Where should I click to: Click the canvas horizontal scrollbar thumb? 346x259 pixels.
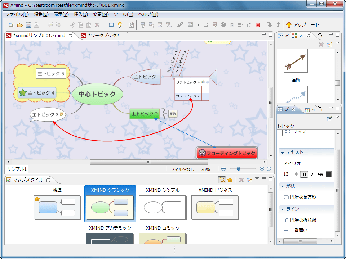click(149, 162)
